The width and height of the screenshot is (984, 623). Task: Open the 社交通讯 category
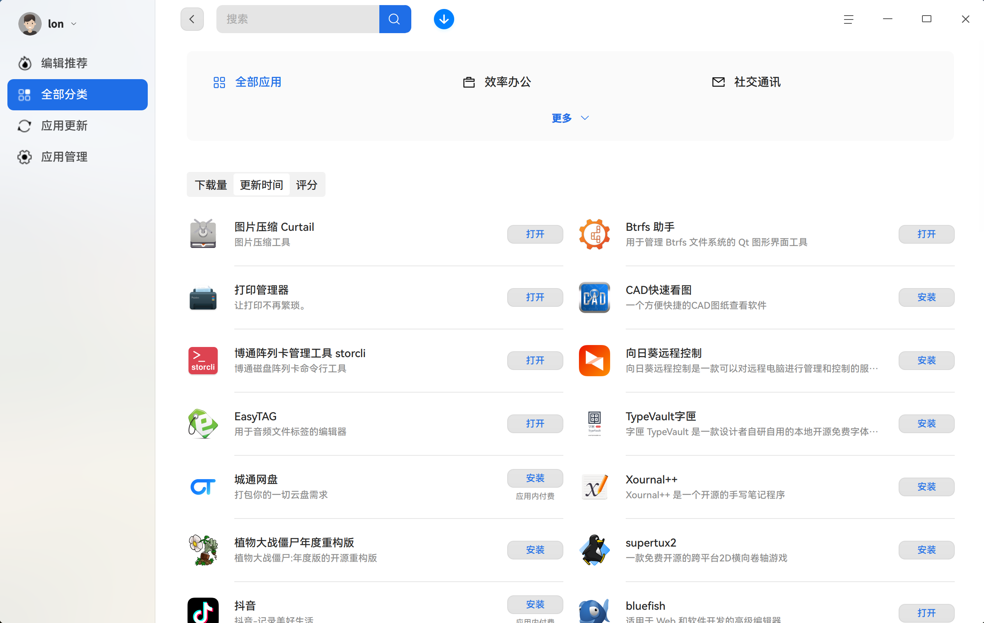(756, 82)
